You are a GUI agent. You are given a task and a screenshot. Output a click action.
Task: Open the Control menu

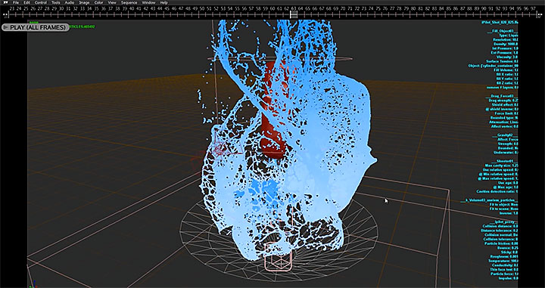[41, 2]
